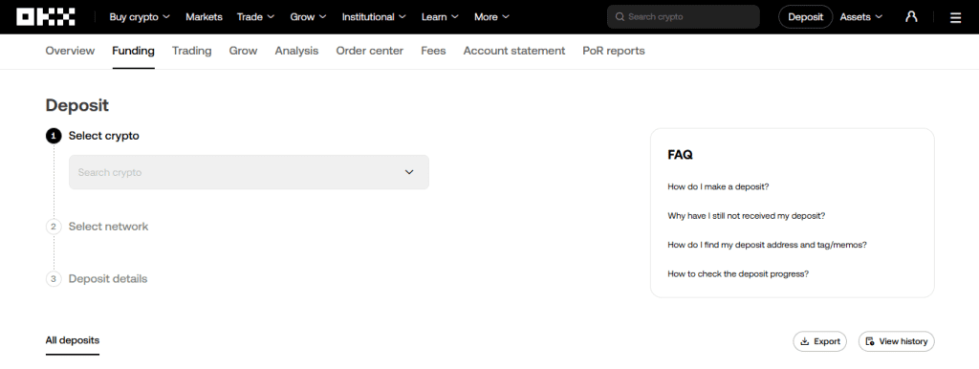Open FAQ: How to check deposit progress
The image size is (979, 369).
(738, 274)
